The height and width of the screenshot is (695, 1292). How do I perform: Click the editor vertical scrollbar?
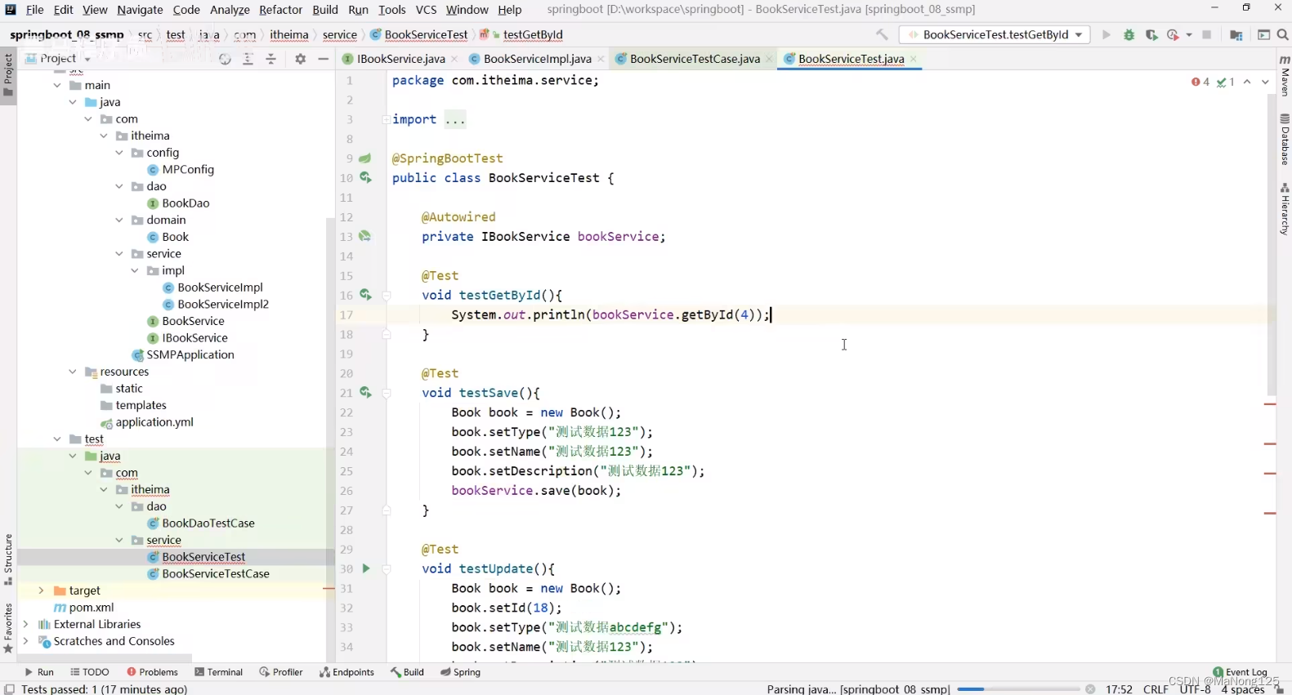click(x=1272, y=245)
